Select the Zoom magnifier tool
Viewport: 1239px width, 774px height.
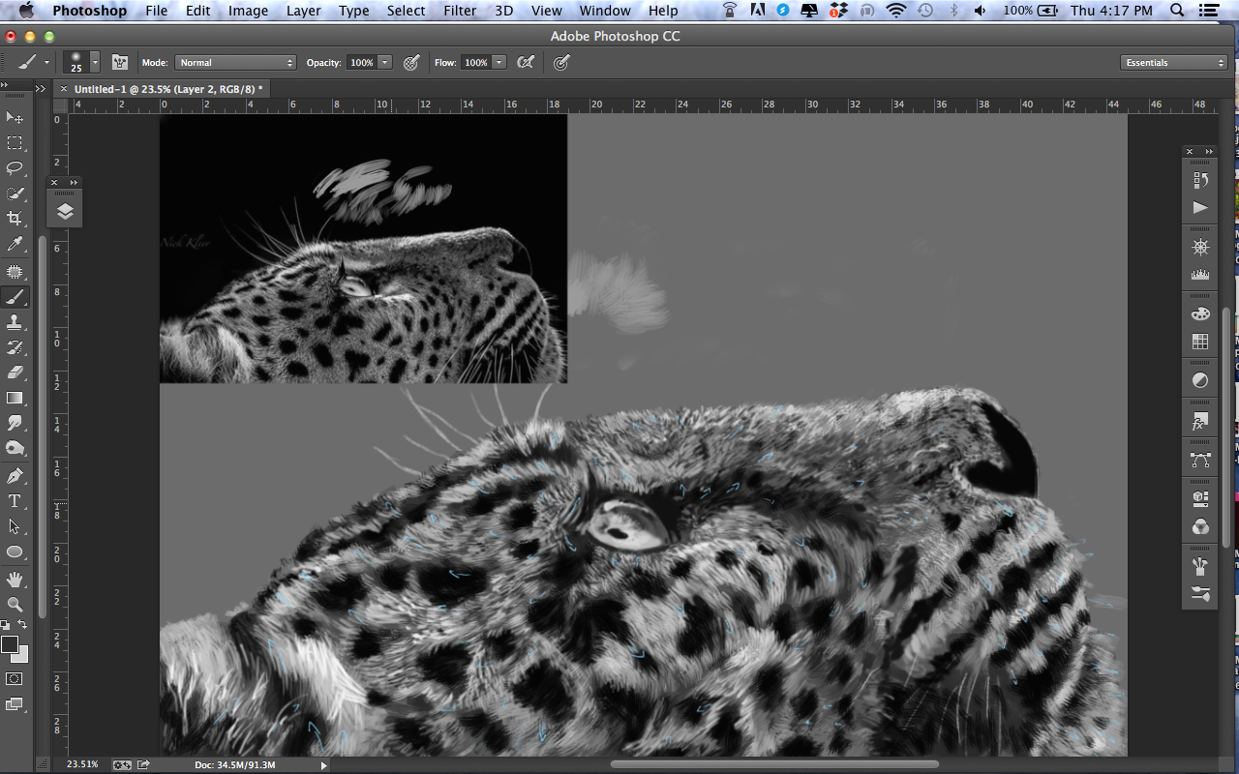point(15,605)
